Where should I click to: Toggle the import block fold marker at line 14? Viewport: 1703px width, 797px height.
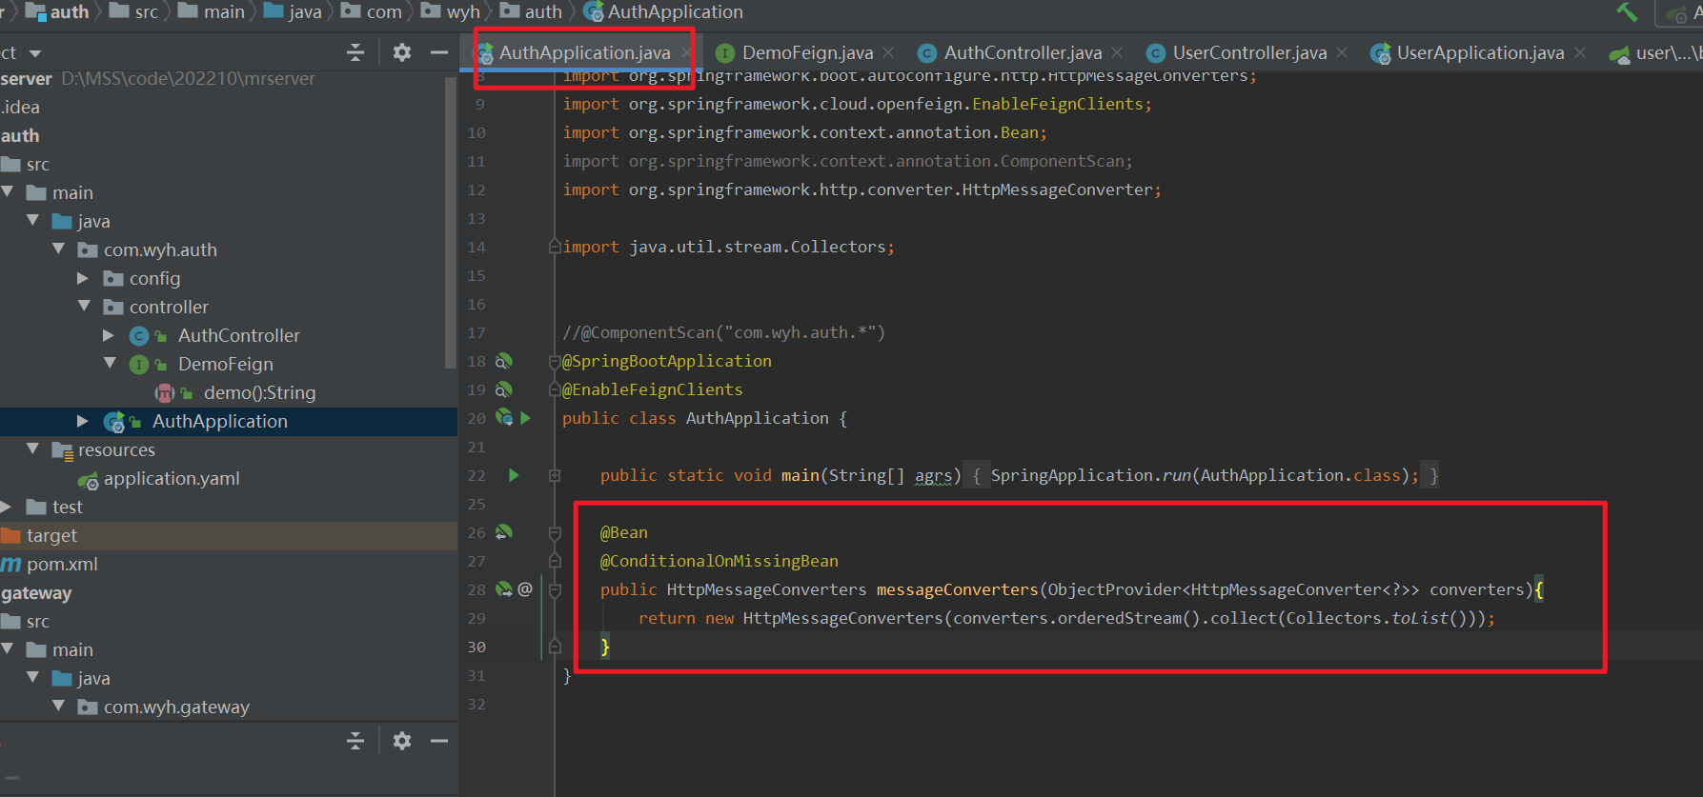click(555, 247)
